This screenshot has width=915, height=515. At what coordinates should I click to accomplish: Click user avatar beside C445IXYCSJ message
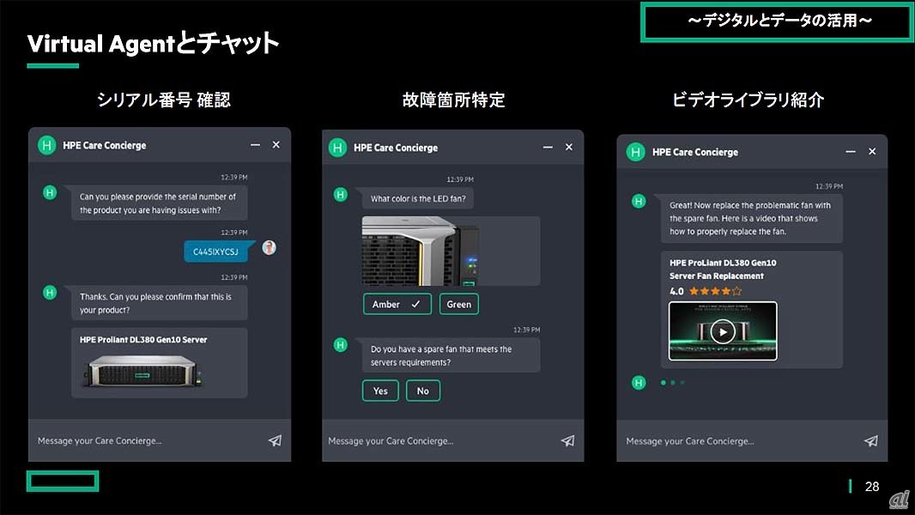269,248
